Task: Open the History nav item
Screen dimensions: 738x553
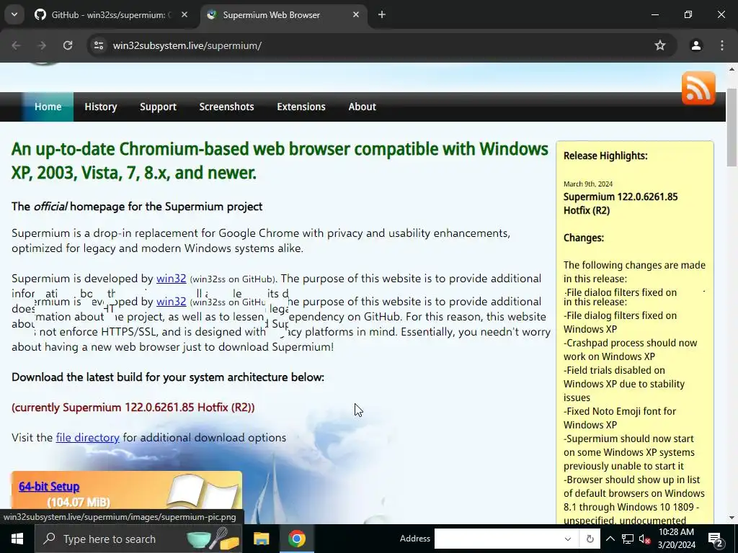Action: click(x=101, y=107)
